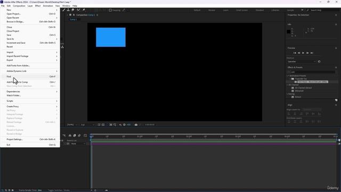This screenshot has height=192, width=341.
Task: Switch to the Learn workspace
Action: pyautogui.click(x=226, y=10)
